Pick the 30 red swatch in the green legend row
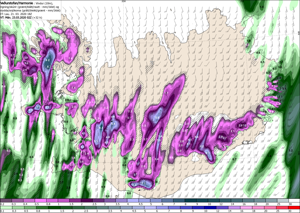The height and width of the screenshot is (213, 300). point(294,208)
